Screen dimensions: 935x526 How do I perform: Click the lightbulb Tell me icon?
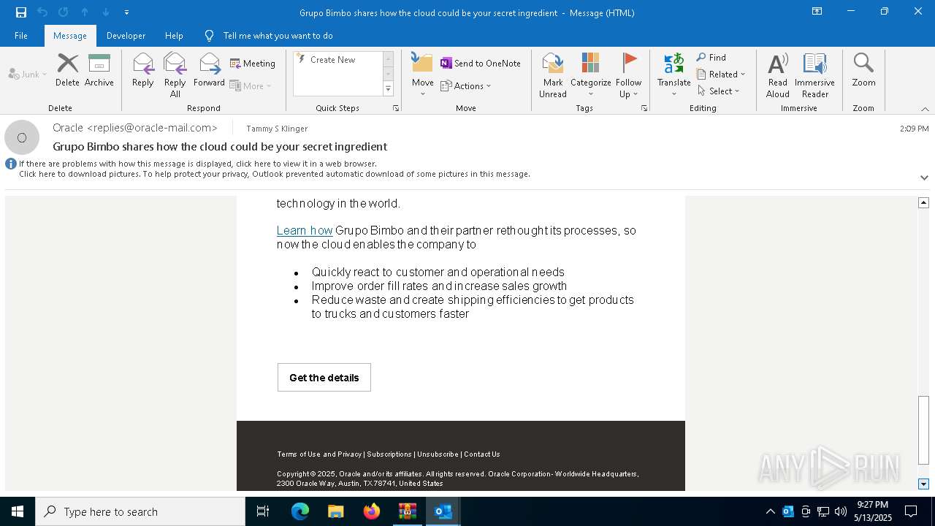pos(210,36)
